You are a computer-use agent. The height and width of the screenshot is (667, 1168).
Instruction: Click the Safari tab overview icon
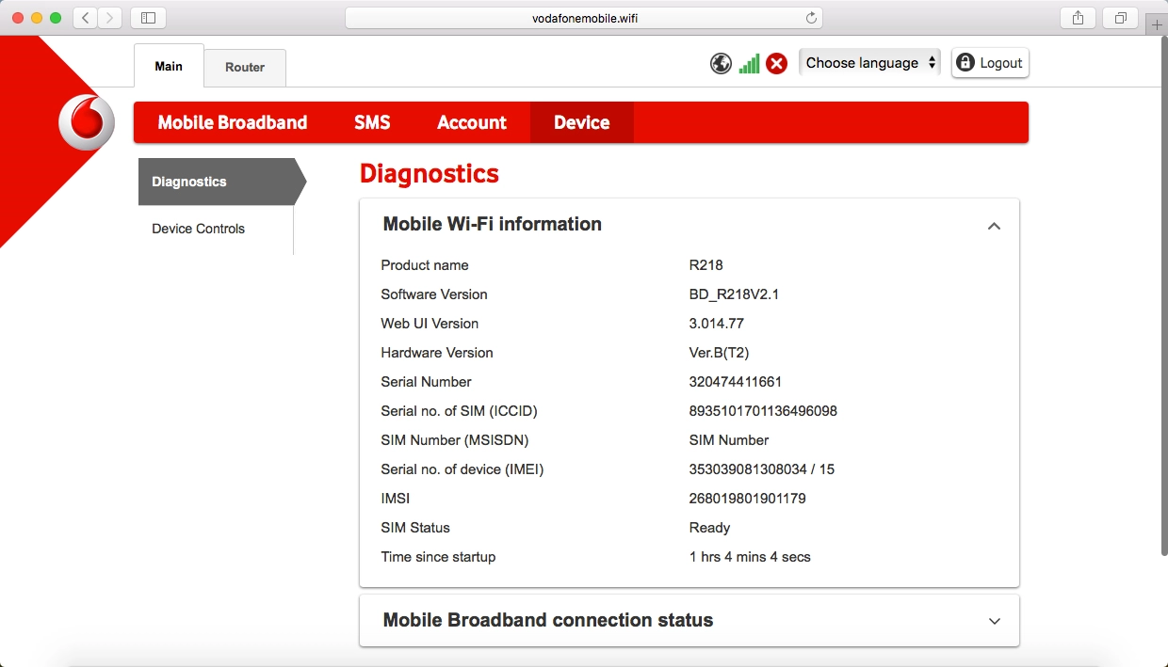1119,17
